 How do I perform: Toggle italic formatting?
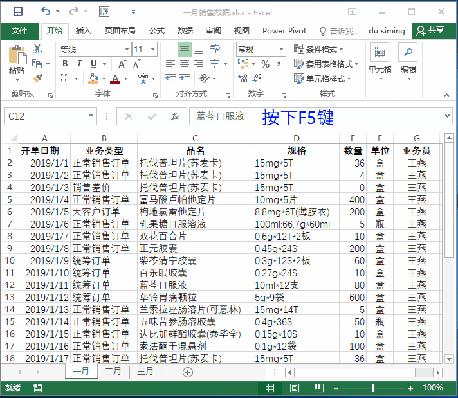[79, 64]
